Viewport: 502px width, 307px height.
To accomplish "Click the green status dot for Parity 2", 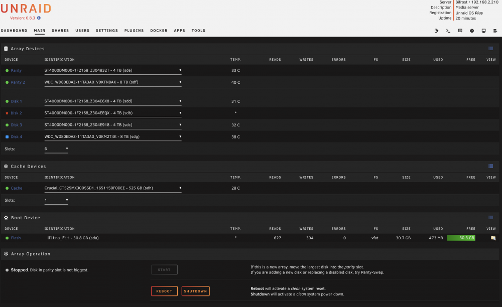I will (7, 82).
